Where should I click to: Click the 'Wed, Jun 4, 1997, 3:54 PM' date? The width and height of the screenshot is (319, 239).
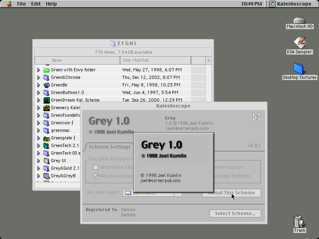coord(150,93)
